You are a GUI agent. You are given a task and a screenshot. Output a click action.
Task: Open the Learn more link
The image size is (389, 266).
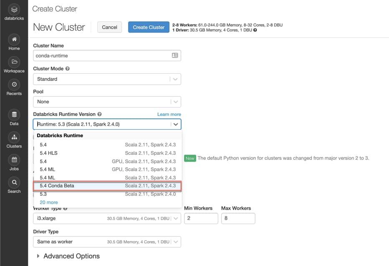[x=169, y=114]
